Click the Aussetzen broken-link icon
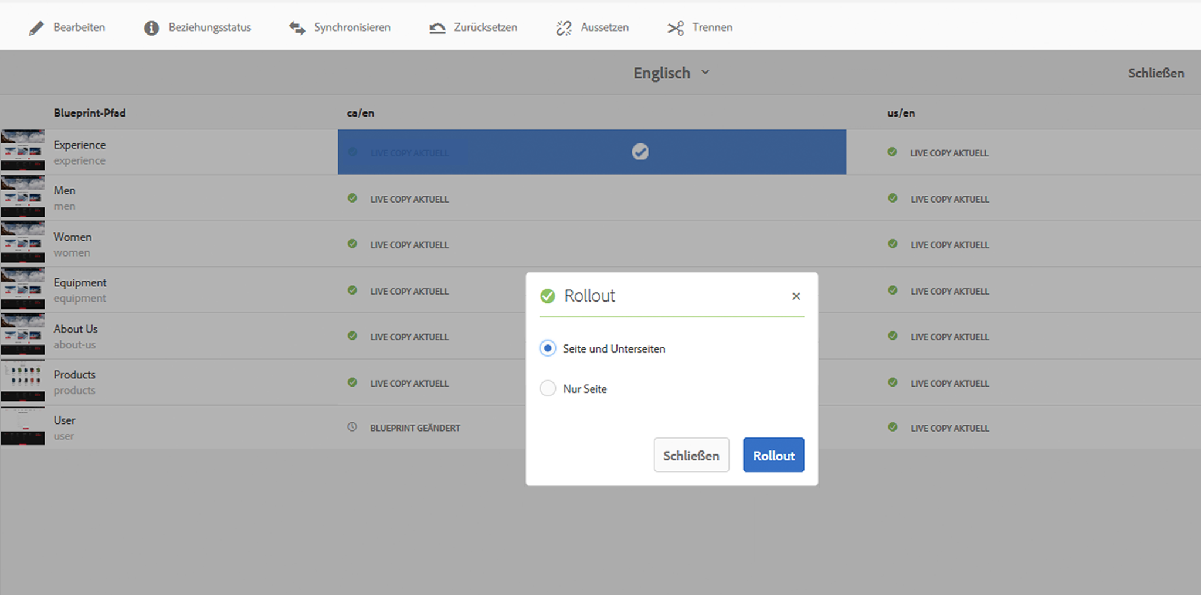This screenshot has height=595, width=1201. (x=564, y=28)
